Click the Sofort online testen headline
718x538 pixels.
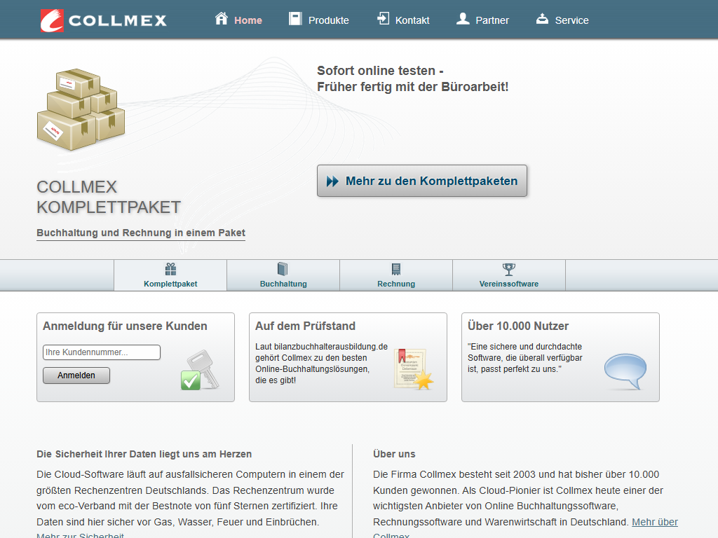click(x=412, y=78)
